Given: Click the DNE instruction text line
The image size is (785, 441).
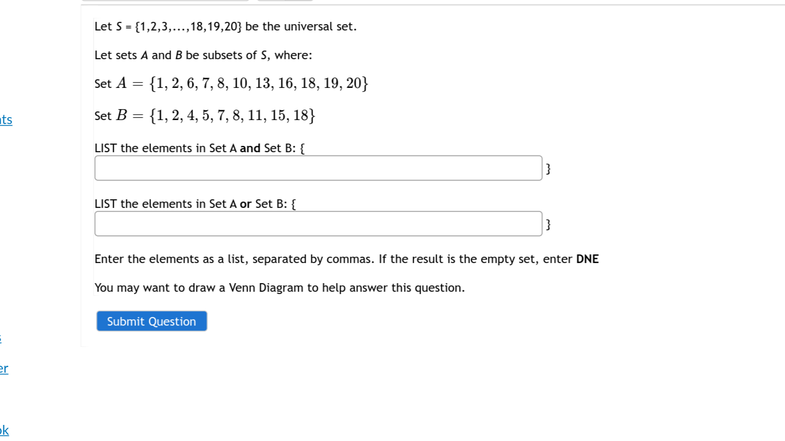Looking at the screenshot, I should pos(346,259).
